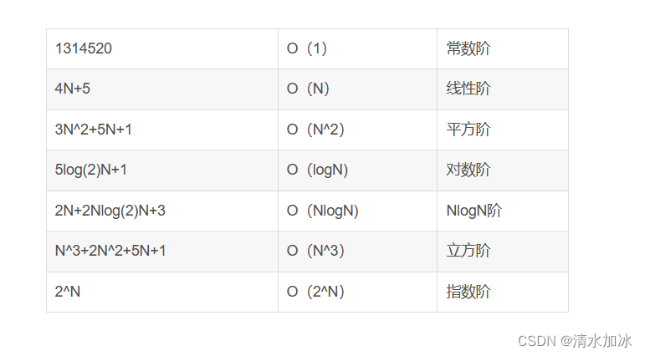Select the 5log(2)N+1 expression cell
645x356 pixels.
pos(91,170)
